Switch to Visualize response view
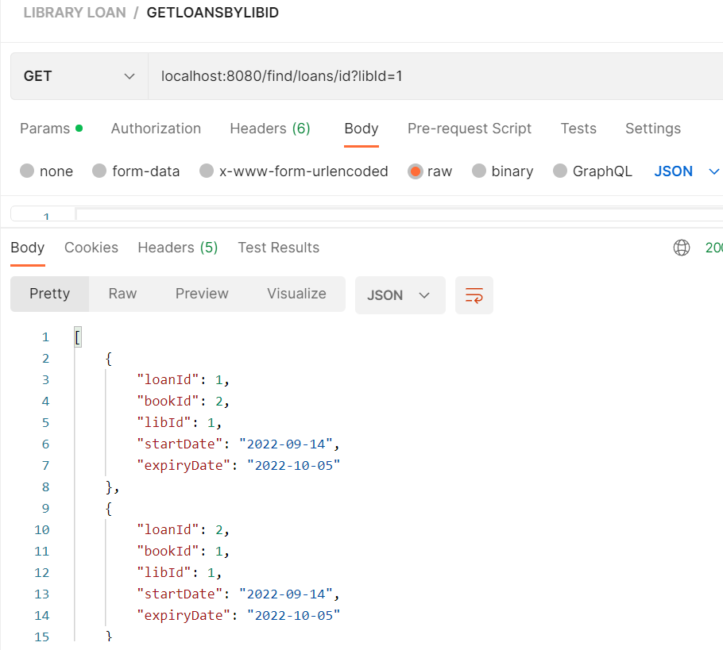723x650 pixels. (296, 294)
